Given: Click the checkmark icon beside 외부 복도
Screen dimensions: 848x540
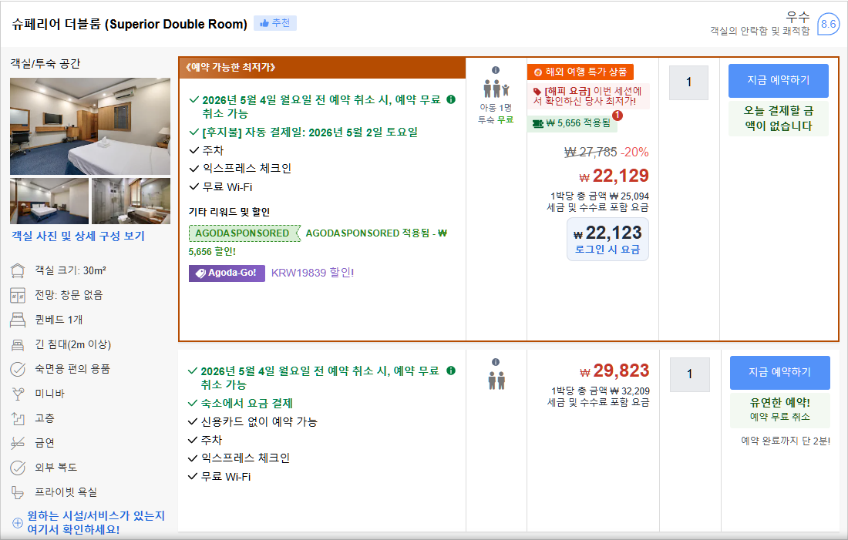Looking at the screenshot, I should pos(18,468).
